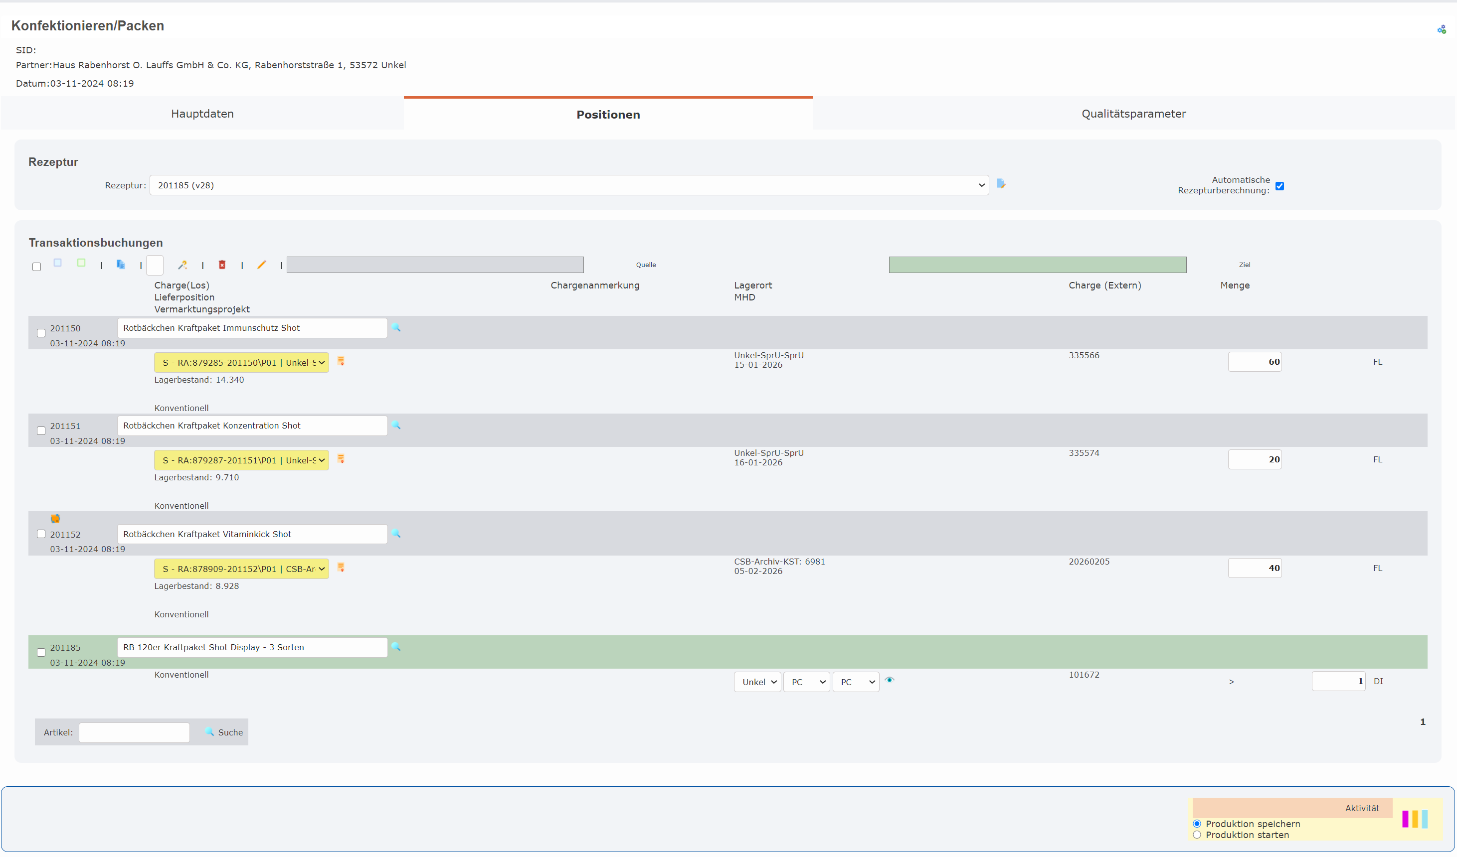The height and width of the screenshot is (857, 1457).
Task: Click note icon next to RA:879287 batch
Action: coord(341,459)
